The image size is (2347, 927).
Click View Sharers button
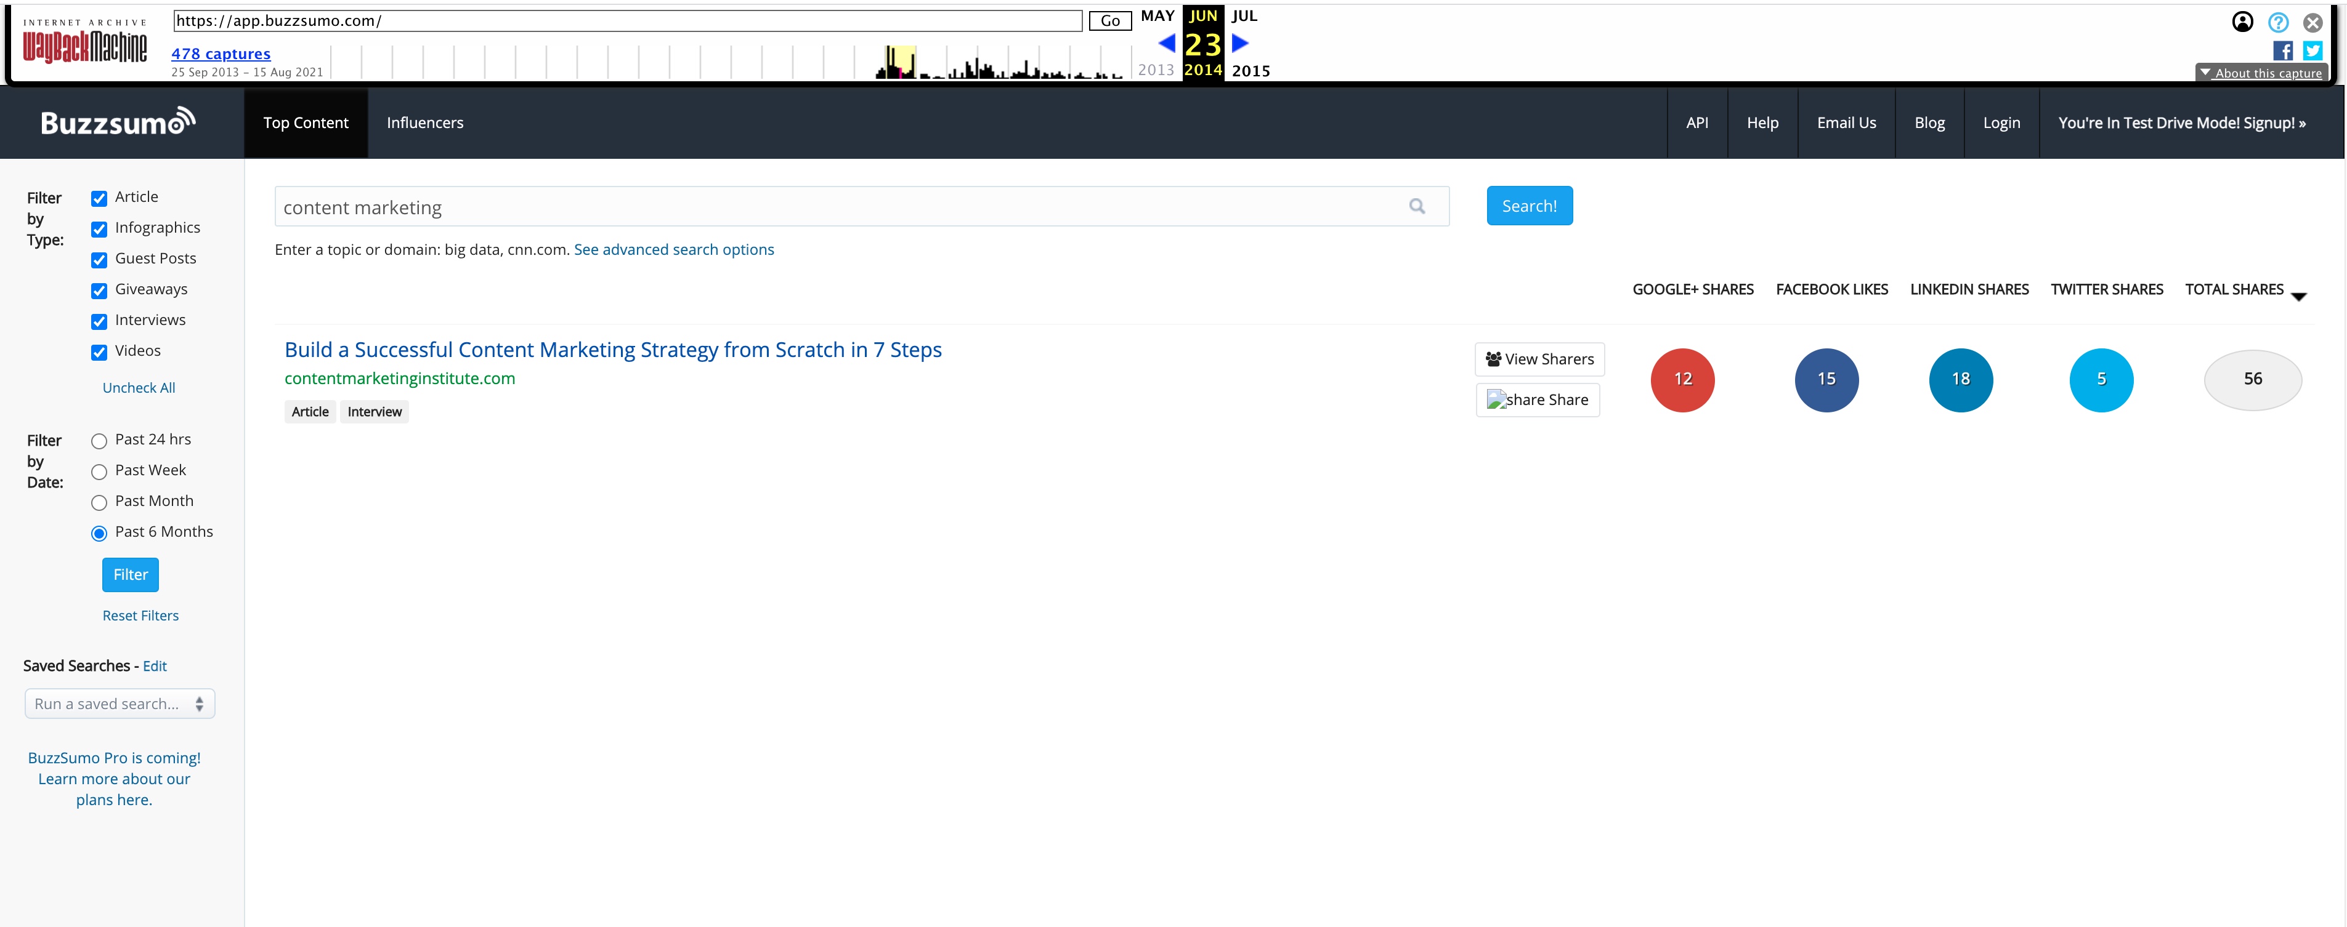[1539, 359]
